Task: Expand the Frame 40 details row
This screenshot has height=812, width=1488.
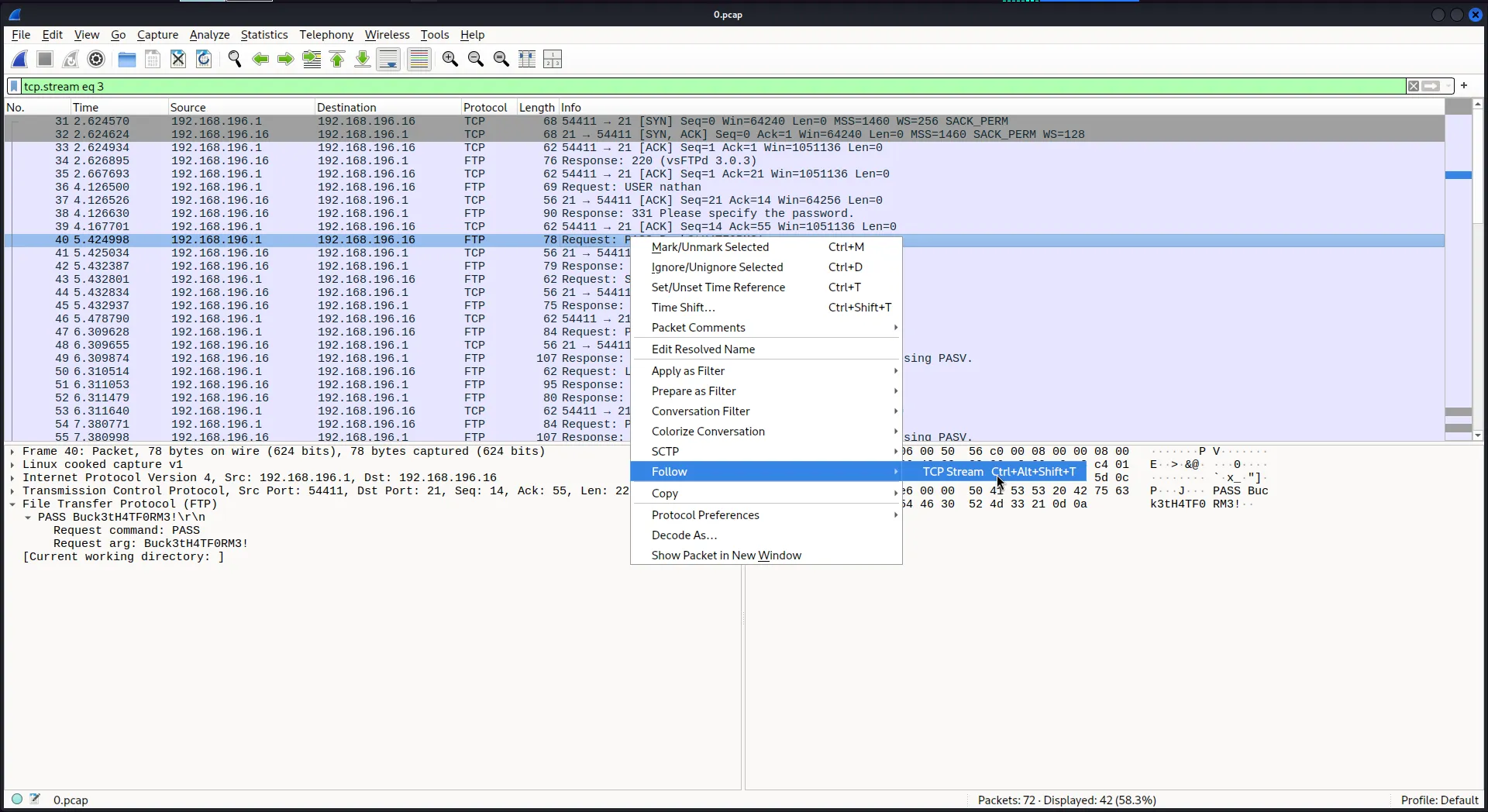Action: point(12,452)
